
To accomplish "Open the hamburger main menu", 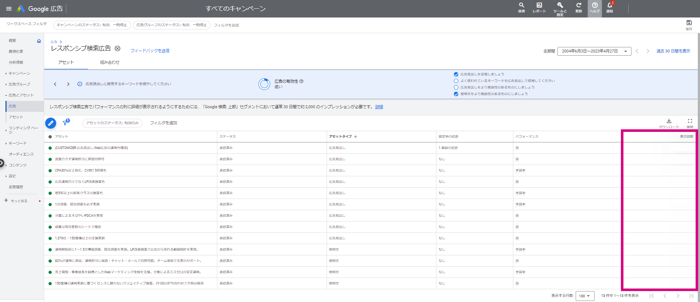I will click(x=9, y=9).
